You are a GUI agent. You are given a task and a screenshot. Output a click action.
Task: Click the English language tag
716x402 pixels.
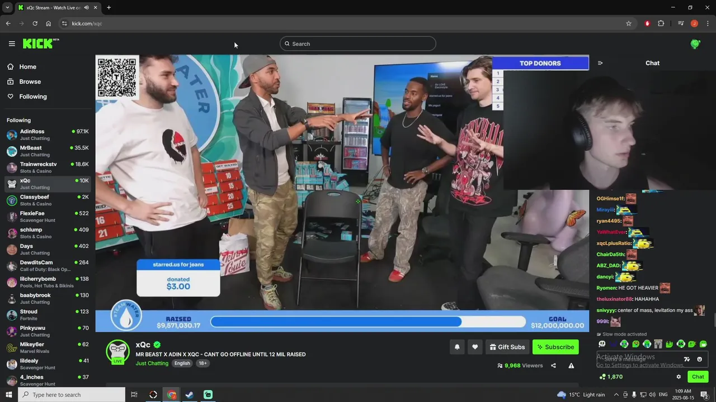182,363
